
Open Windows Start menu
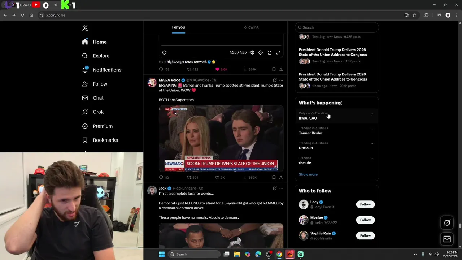[x=161, y=254]
